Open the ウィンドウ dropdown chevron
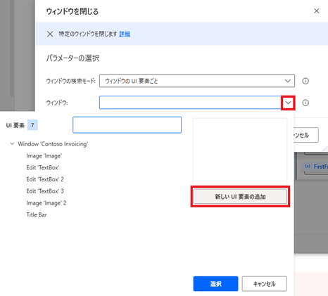Image resolution: width=328 pixels, height=296 pixels. (x=288, y=103)
